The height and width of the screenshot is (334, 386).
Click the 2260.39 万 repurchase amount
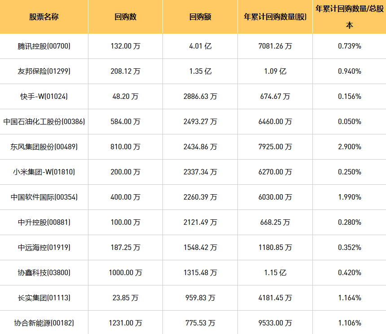[x=200, y=197]
